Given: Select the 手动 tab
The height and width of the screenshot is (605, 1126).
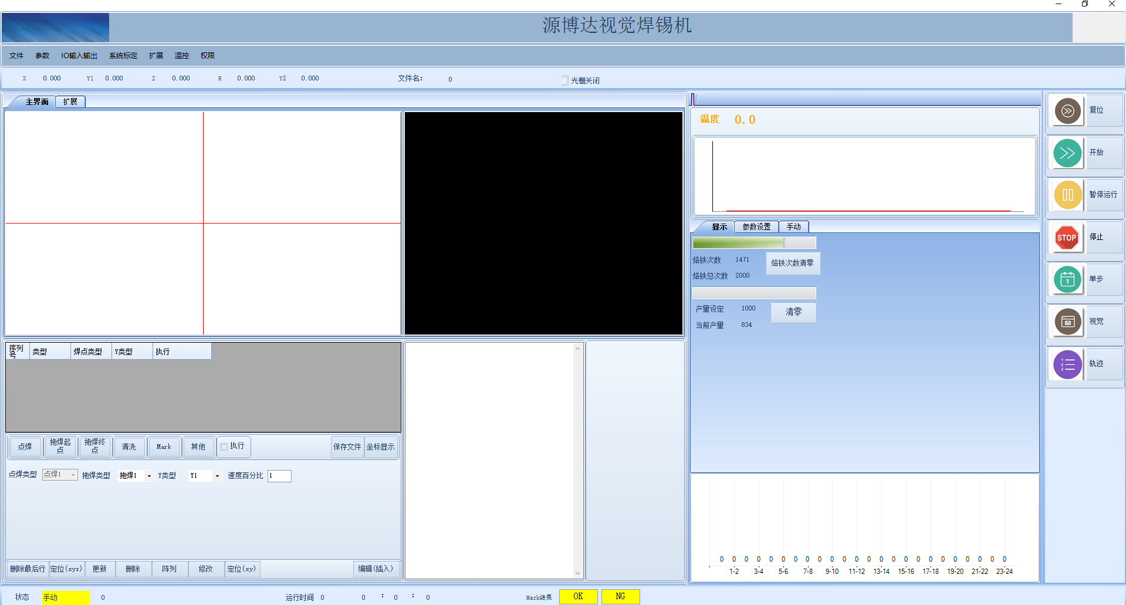Looking at the screenshot, I should [x=794, y=227].
